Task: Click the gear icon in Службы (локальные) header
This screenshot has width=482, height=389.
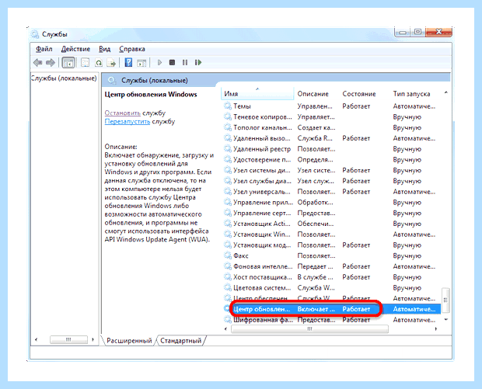Action: pyautogui.click(x=112, y=81)
